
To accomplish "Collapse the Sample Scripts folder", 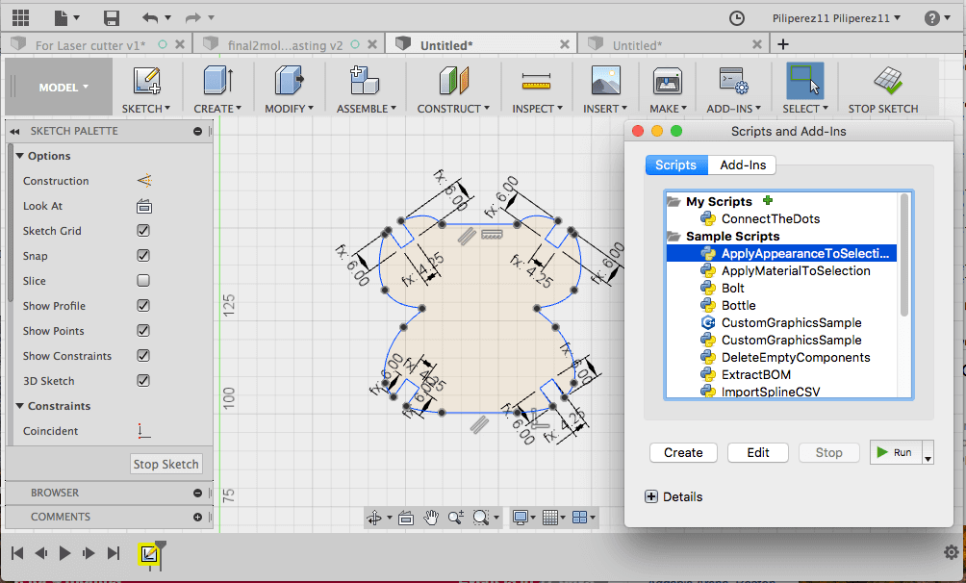I will coord(674,237).
